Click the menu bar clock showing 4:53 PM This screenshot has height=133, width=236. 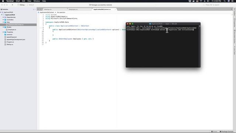[x=216, y=1]
